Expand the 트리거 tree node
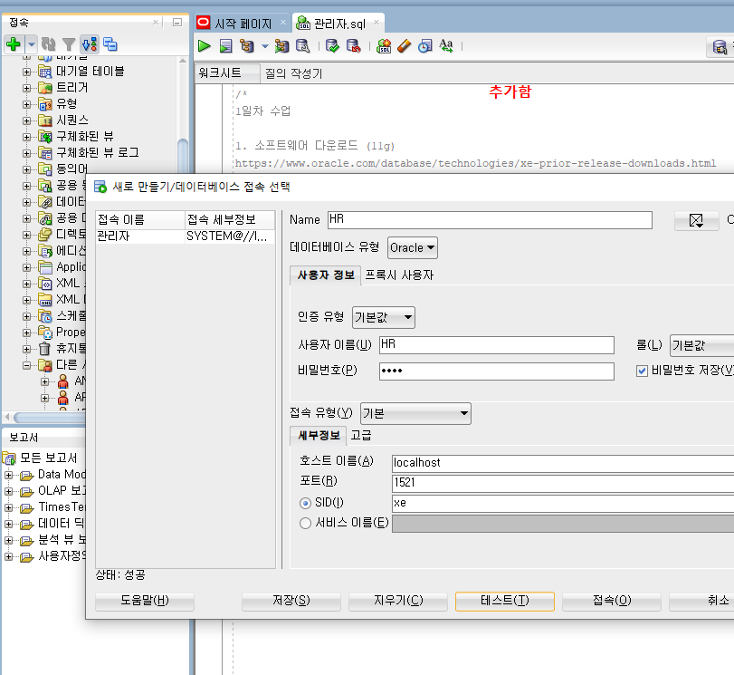This screenshot has height=675, width=734. (26, 88)
